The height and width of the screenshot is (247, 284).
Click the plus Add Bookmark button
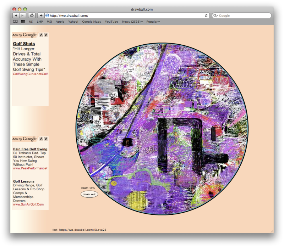click(x=41, y=16)
